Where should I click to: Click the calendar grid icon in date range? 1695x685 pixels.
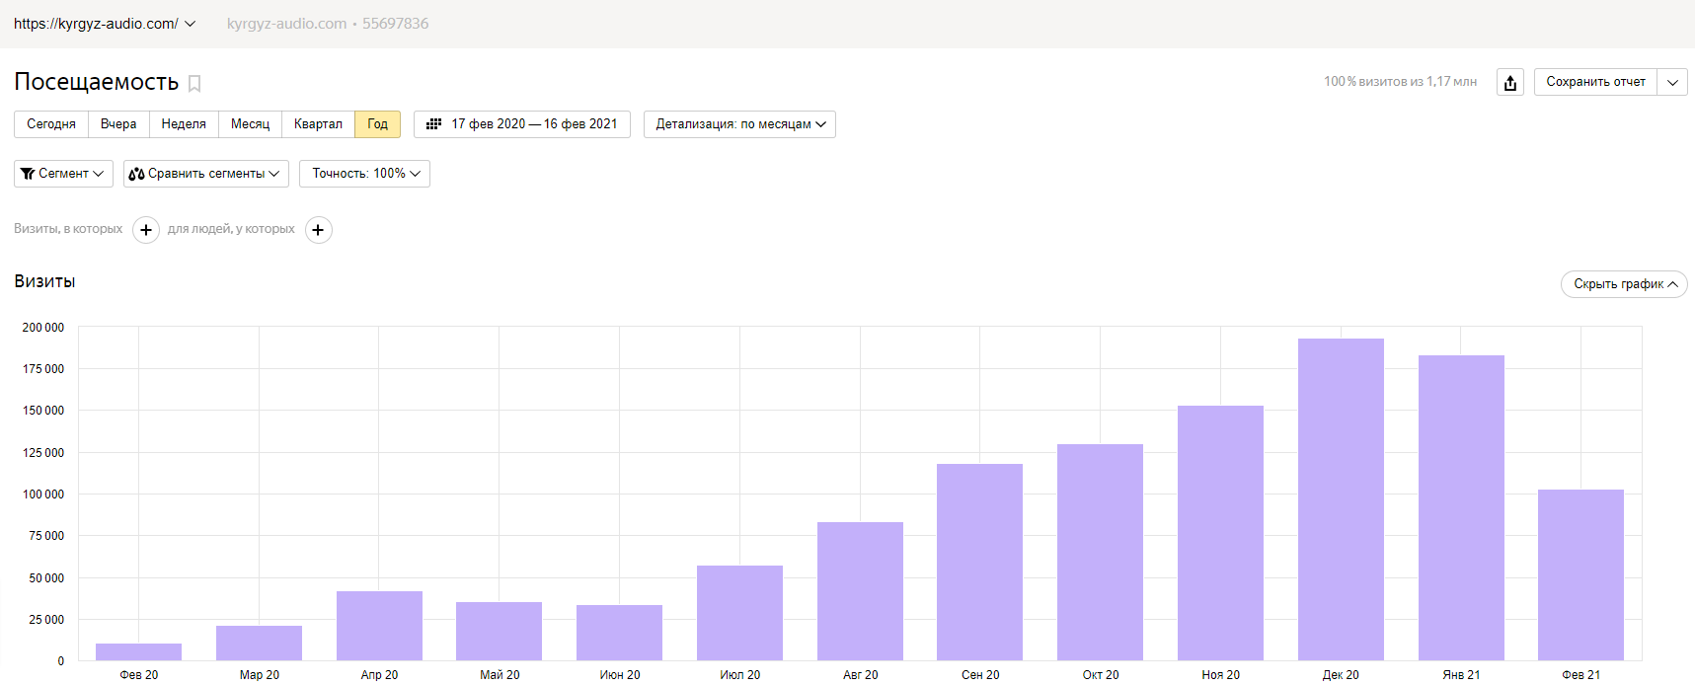coord(433,124)
